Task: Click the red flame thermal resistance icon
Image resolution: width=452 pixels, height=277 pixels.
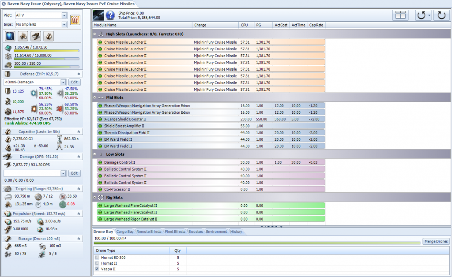Action: [60, 109]
